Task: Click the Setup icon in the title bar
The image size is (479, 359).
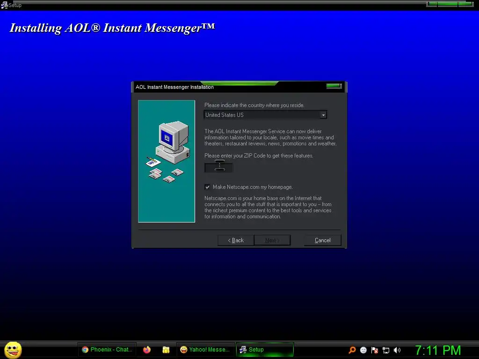Action: 4,5
